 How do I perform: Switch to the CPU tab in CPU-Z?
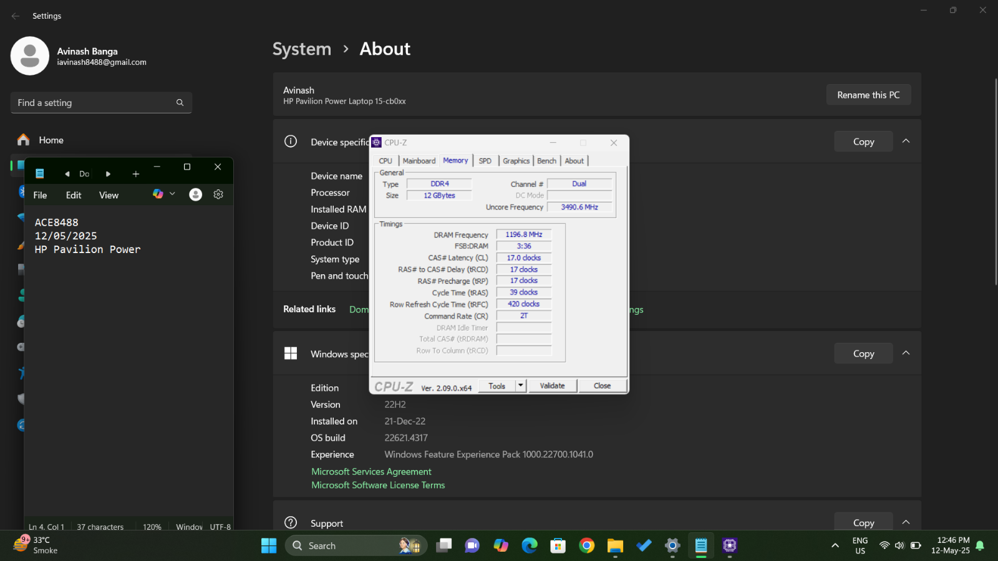click(x=385, y=161)
